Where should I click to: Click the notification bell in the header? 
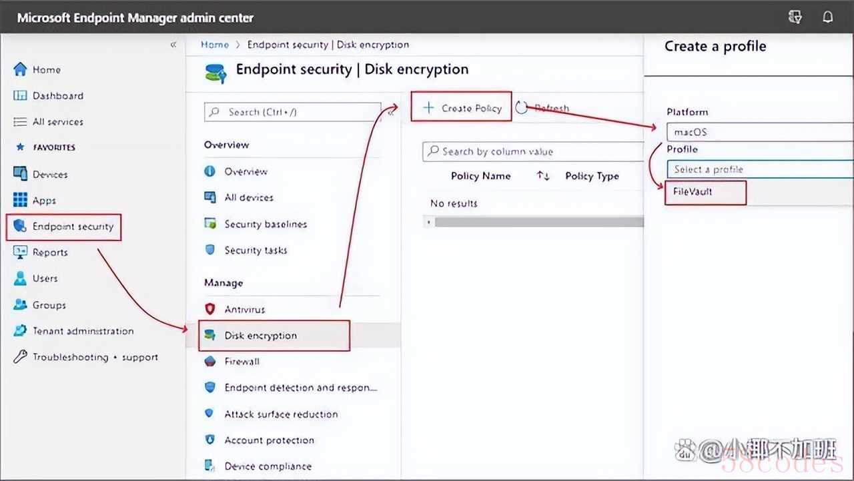coord(828,17)
